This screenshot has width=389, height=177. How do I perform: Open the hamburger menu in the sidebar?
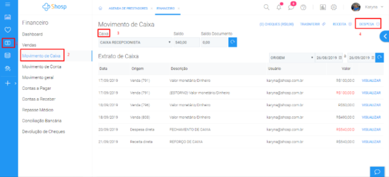8,5
